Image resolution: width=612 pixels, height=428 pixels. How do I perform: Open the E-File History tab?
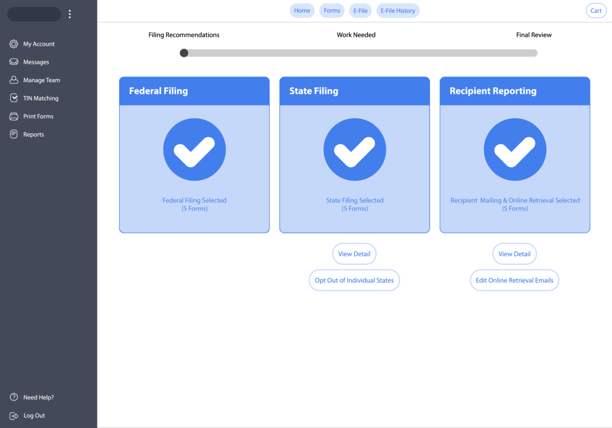click(398, 11)
